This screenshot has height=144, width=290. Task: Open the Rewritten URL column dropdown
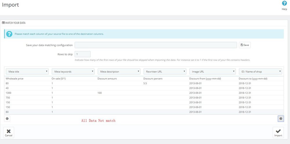pyautogui.click(x=165, y=71)
